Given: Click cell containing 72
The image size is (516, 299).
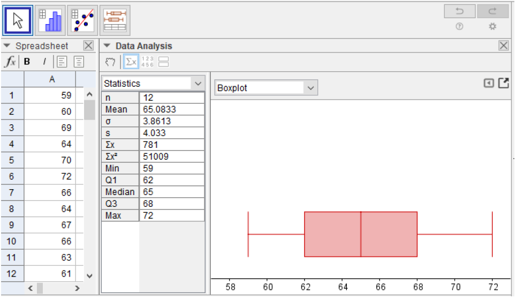Looking at the screenshot, I should (x=50, y=176).
